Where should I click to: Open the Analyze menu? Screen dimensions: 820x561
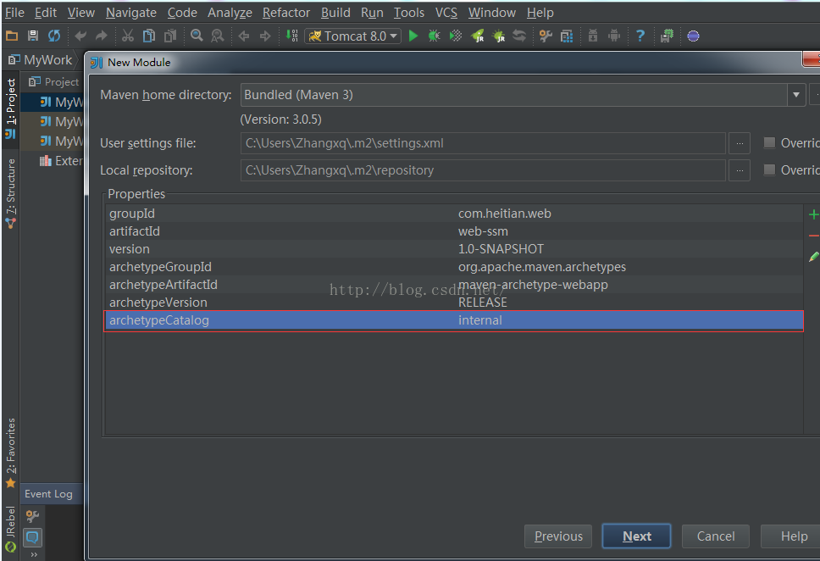coord(230,12)
